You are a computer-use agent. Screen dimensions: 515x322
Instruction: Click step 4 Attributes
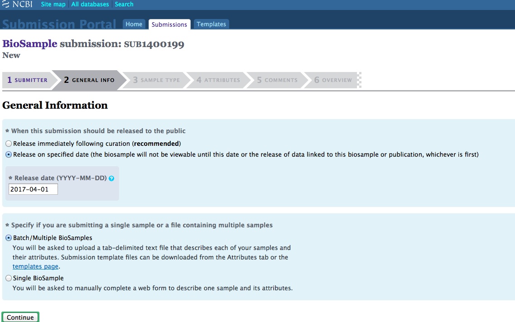(x=218, y=80)
